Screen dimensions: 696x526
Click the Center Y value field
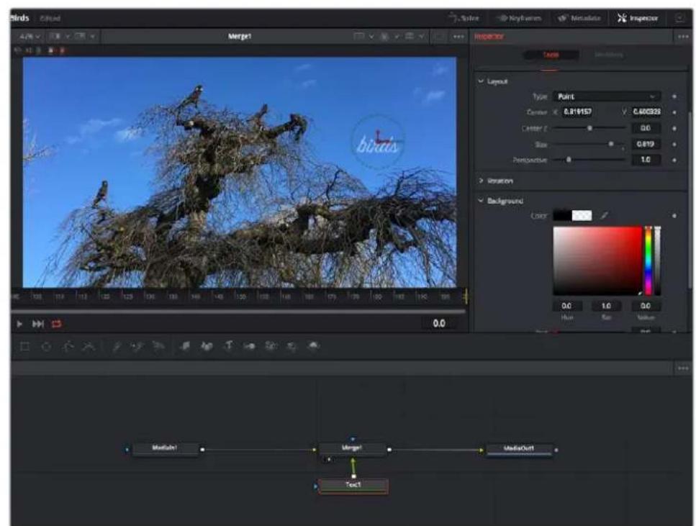tap(646, 112)
